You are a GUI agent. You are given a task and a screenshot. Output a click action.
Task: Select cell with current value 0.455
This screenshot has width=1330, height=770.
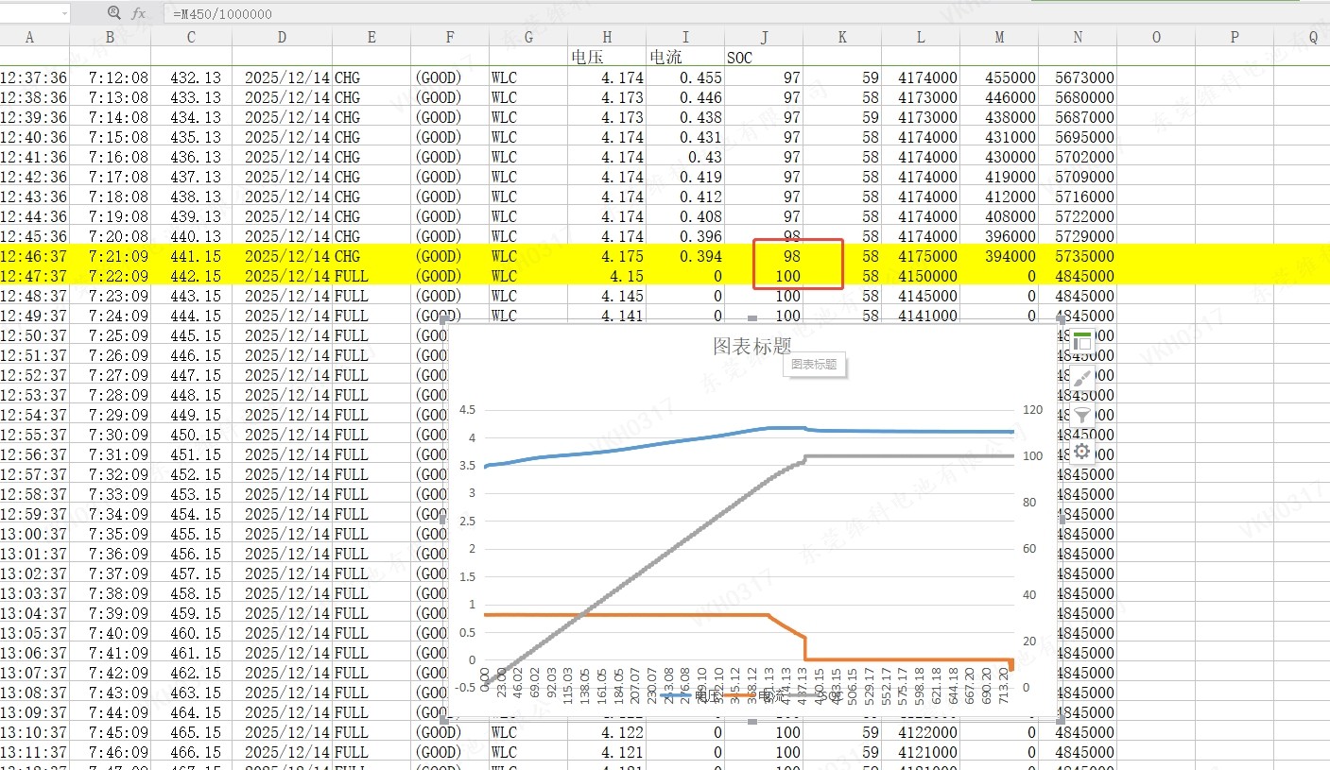tap(685, 77)
